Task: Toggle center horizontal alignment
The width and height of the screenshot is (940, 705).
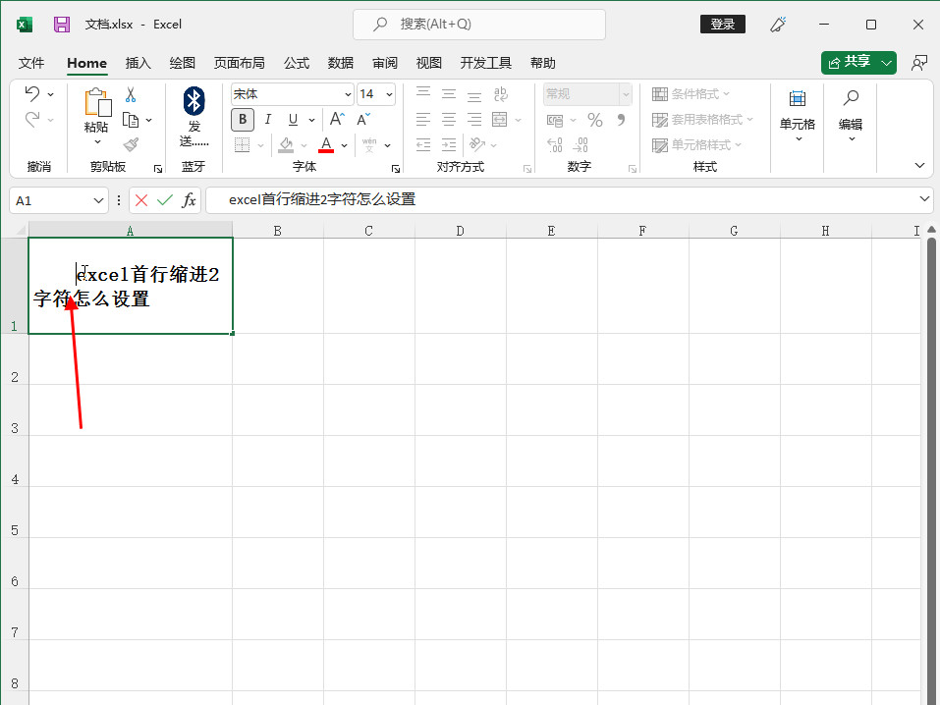Action: [449, 119]
